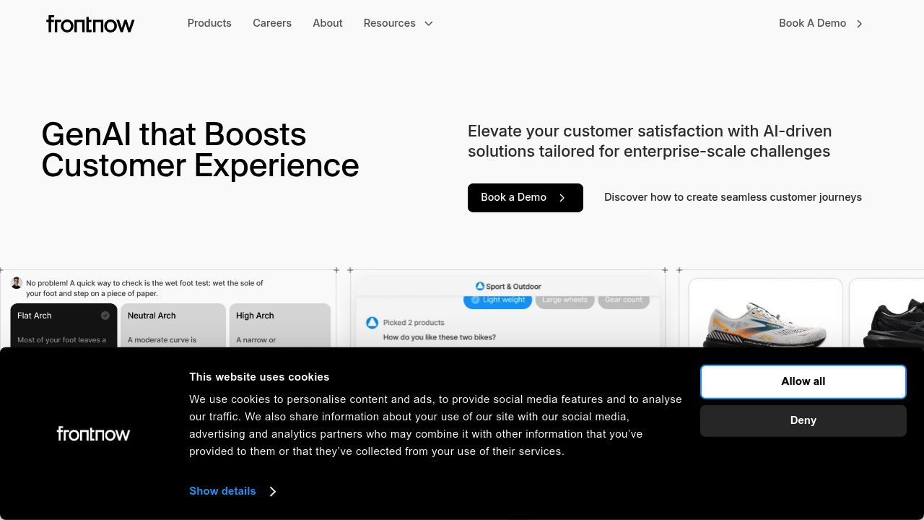The height and width of the screenshot is (520, 924).
Task: Open the white running shoe thumbnail
Action: [766, 313]
